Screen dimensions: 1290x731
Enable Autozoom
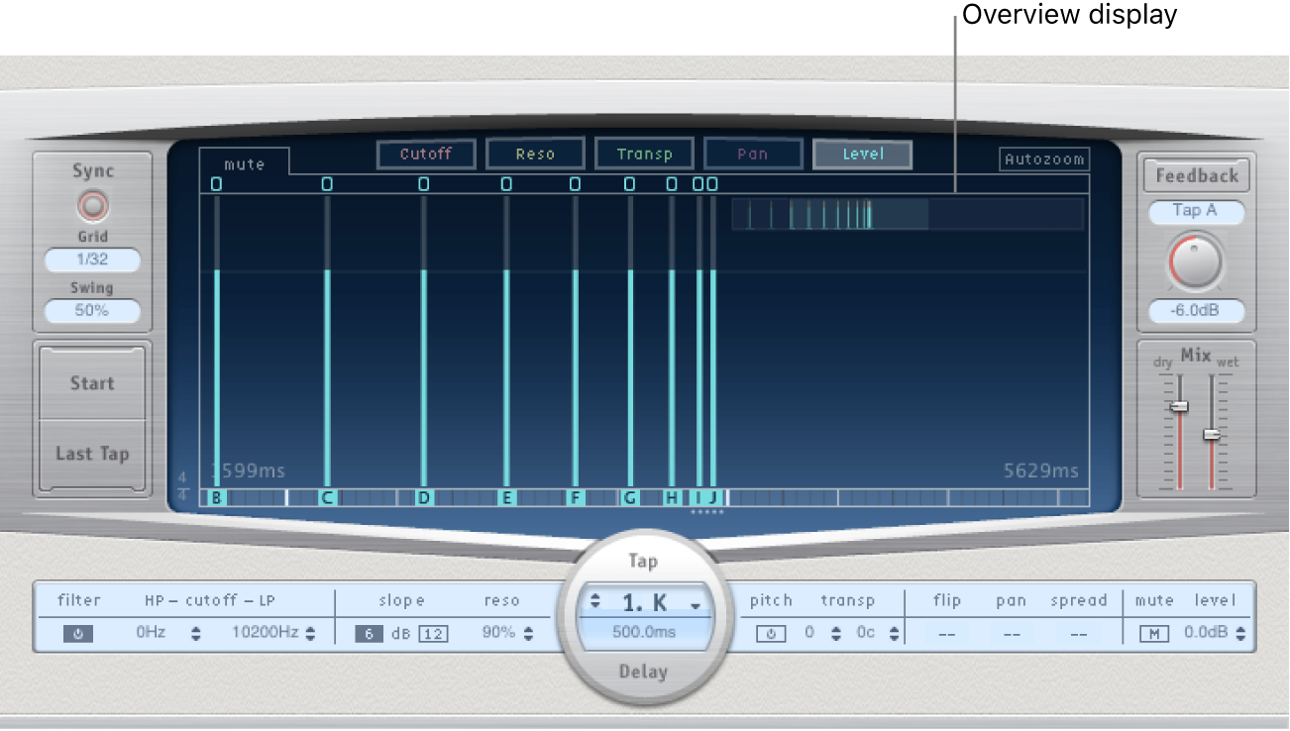1043,158
